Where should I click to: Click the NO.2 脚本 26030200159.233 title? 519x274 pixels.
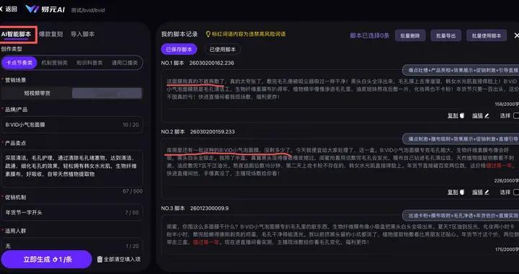198,132
